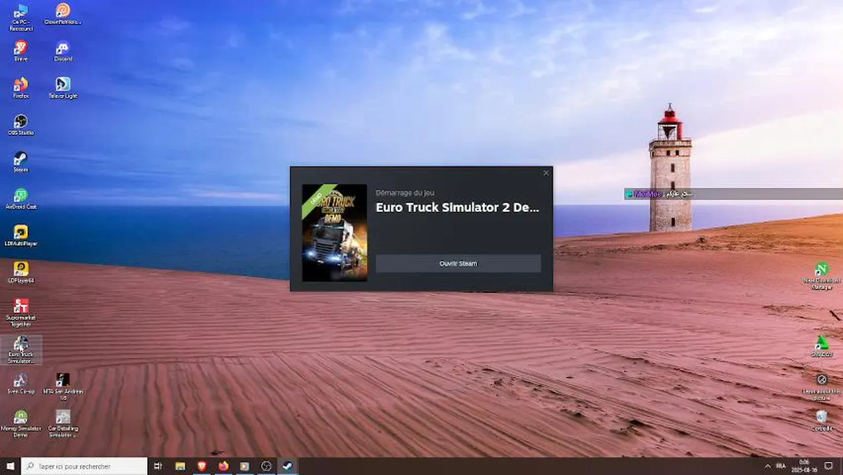Select the LDMultiPlayer desktop icon
843x475 pixels.
click(20, 236)
